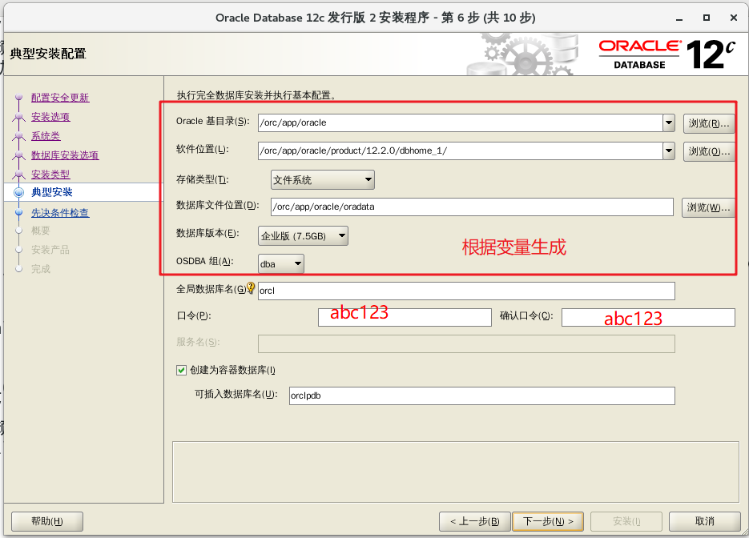Click the 数据库文件位置 path field
This screenshot has height=538, width=749.
(472, 207)
